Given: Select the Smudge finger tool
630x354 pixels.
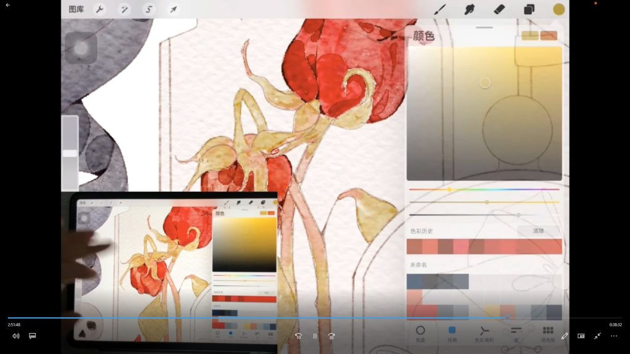Looking at the screenshot, I should click(x=469, y=9).
